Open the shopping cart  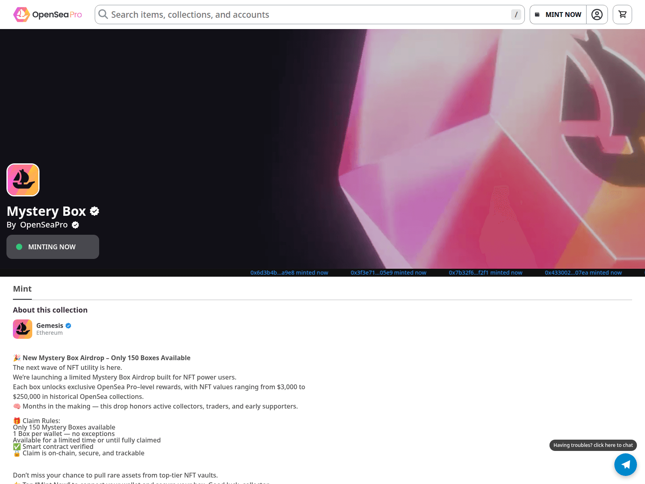click(x=622, y=15)
